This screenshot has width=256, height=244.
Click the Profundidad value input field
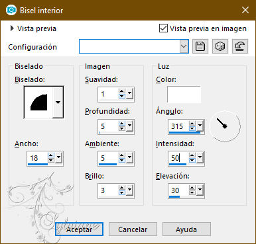[108, 126]
